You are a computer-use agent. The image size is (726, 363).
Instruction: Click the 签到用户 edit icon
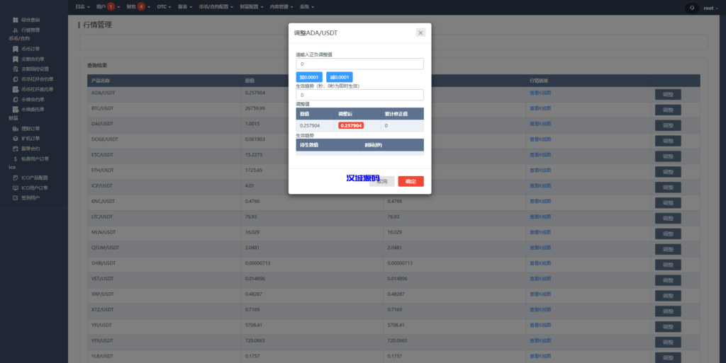click(16, 197)
